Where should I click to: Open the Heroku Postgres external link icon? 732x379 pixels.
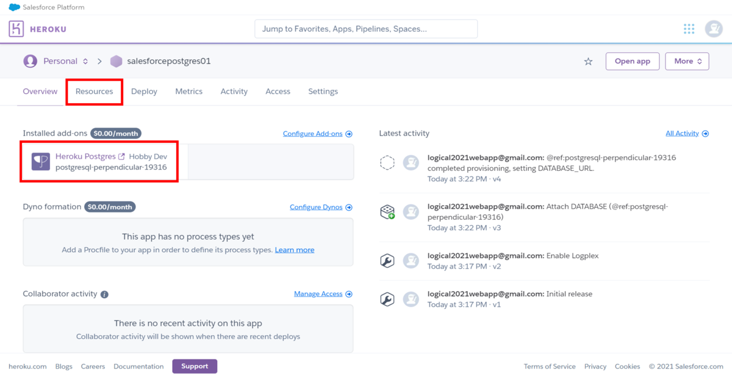click(121, 157)
